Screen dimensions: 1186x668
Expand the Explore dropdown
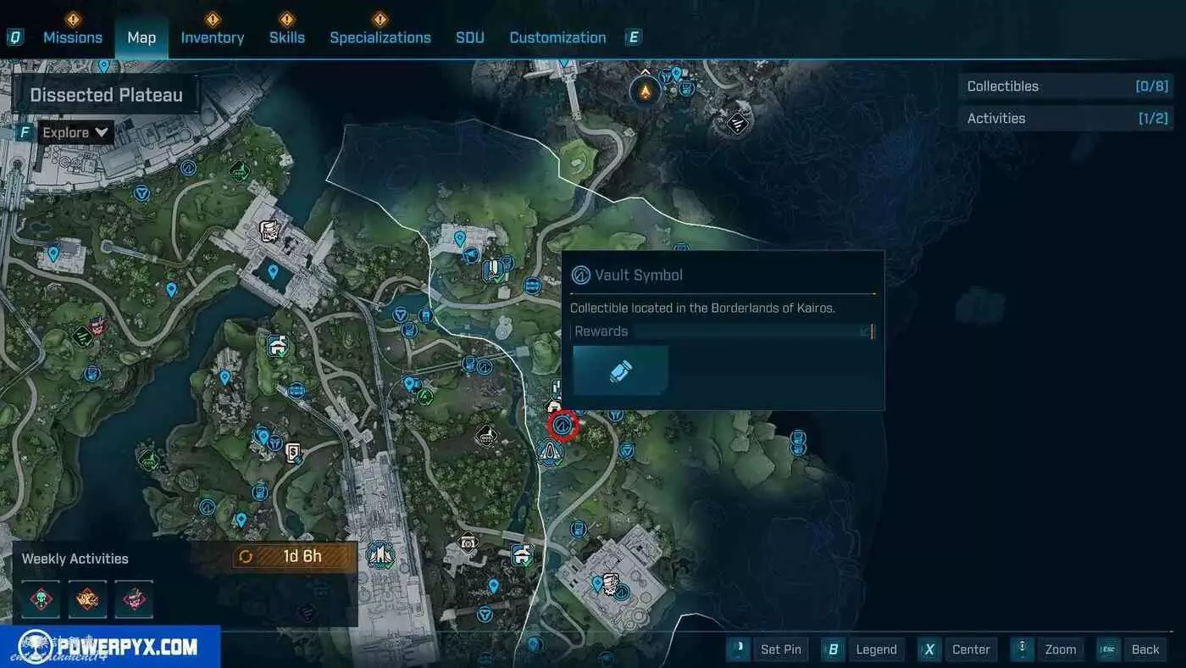[75, 132]
